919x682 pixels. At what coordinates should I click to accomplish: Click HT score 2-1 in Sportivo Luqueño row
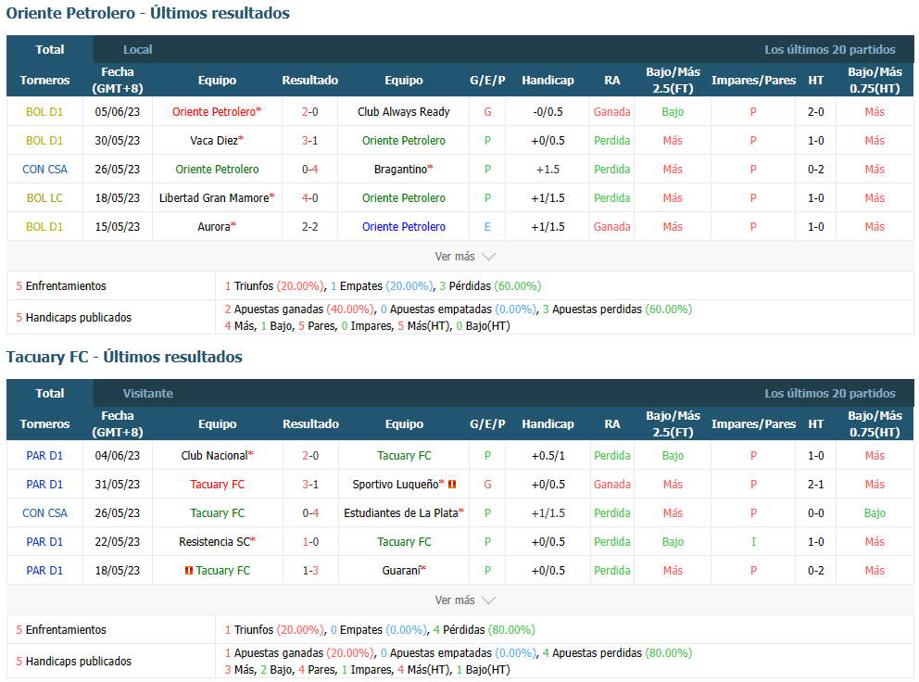click(816, 484)
